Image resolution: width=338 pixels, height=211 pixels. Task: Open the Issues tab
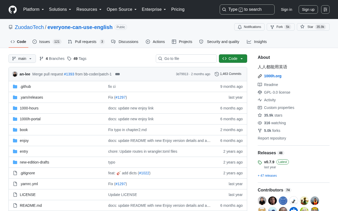click(x=47, y=42)
